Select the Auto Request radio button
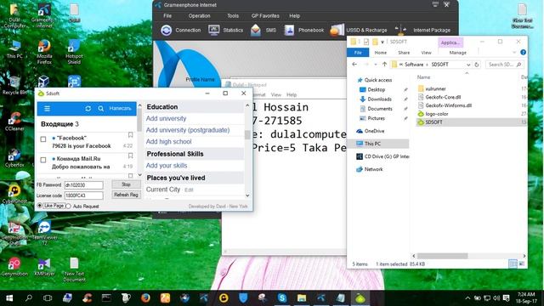 tap(68, 206)
